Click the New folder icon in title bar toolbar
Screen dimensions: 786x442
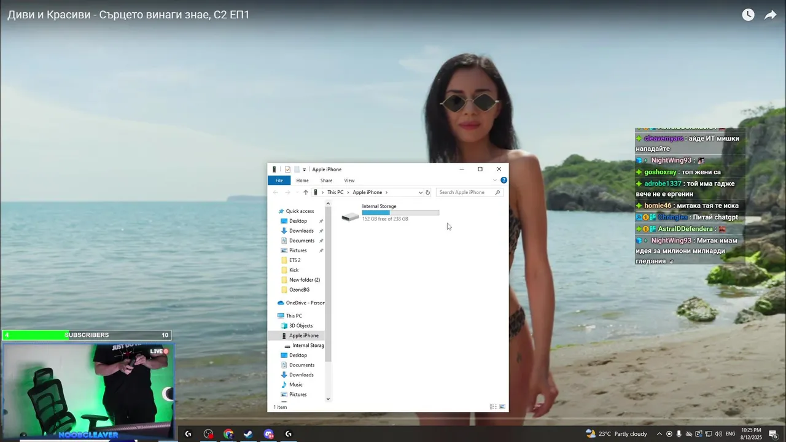tap(297, 169)
